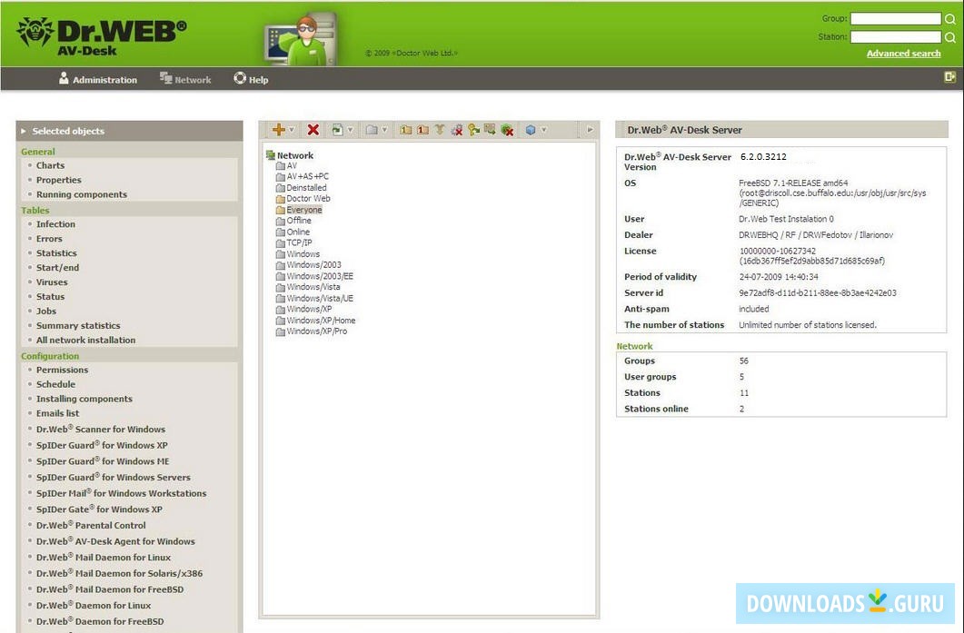Open Emails list
The image size is (964, 633).
tap(58, 413)
